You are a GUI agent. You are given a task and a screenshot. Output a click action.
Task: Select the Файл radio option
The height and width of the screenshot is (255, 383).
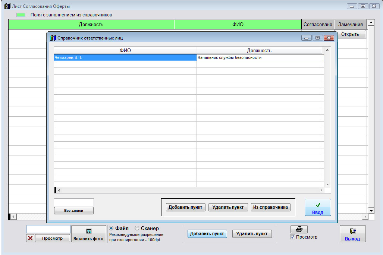pos(111,228)
